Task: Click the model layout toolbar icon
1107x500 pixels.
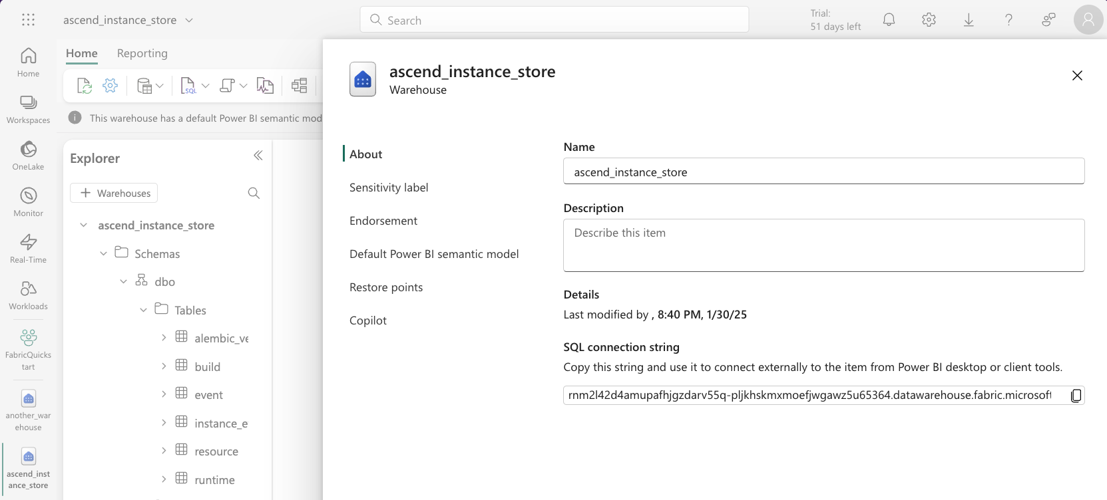Action: (300, 86)
